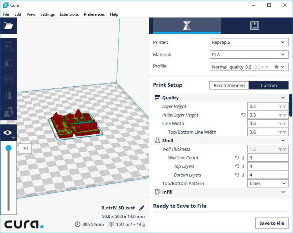Image resolution: width=293 pixels, height=233 pixels.
Task: Open the Edit menu
Action: tap(18, 14)
